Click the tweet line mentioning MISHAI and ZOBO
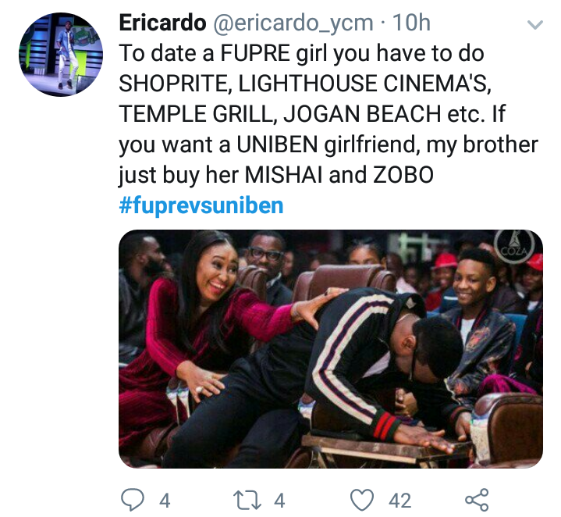Viewport: 561px width, 517px height. click(276, 175)
